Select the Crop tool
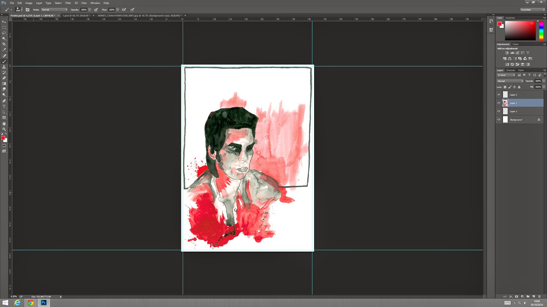Screen dimensions: 547x307 pos(4,44)
